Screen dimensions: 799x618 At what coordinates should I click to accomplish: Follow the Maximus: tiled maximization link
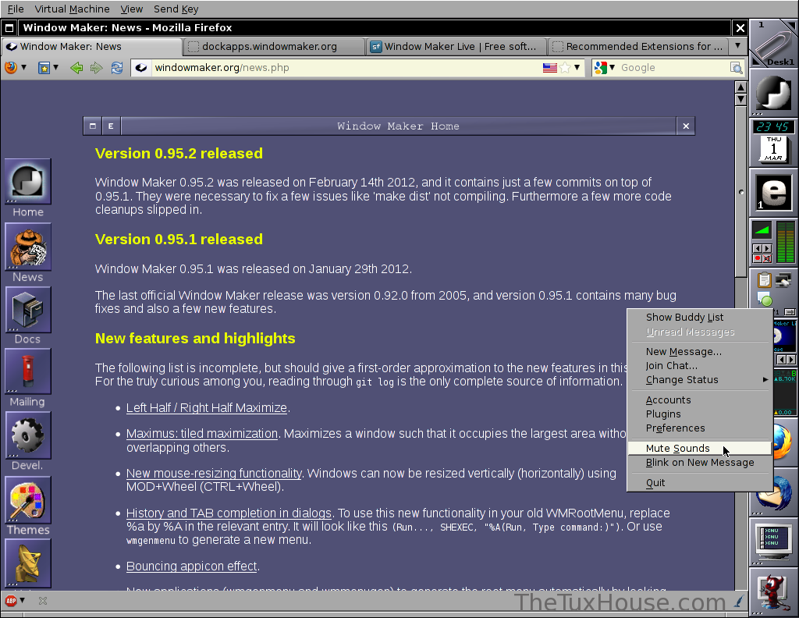coord(202,434)
